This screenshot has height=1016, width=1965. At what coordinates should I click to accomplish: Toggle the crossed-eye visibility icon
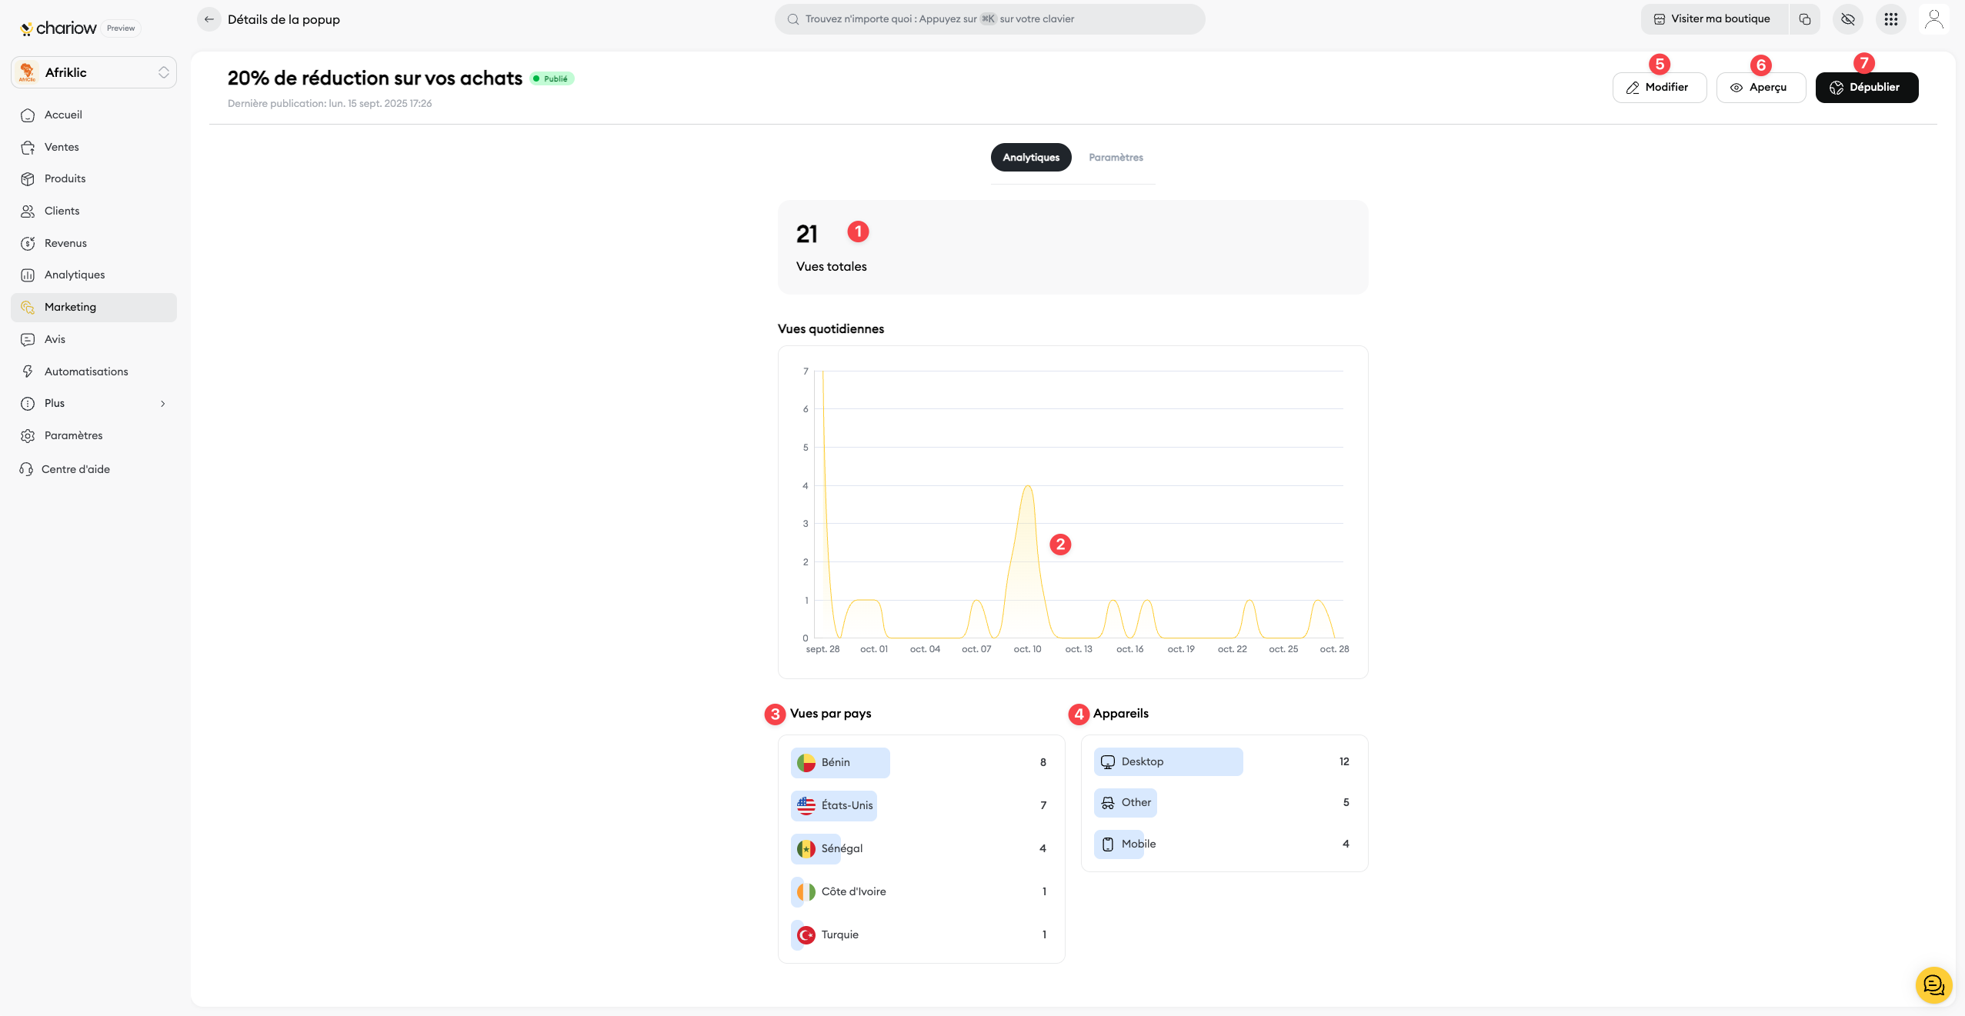(x=1848, y=19)
